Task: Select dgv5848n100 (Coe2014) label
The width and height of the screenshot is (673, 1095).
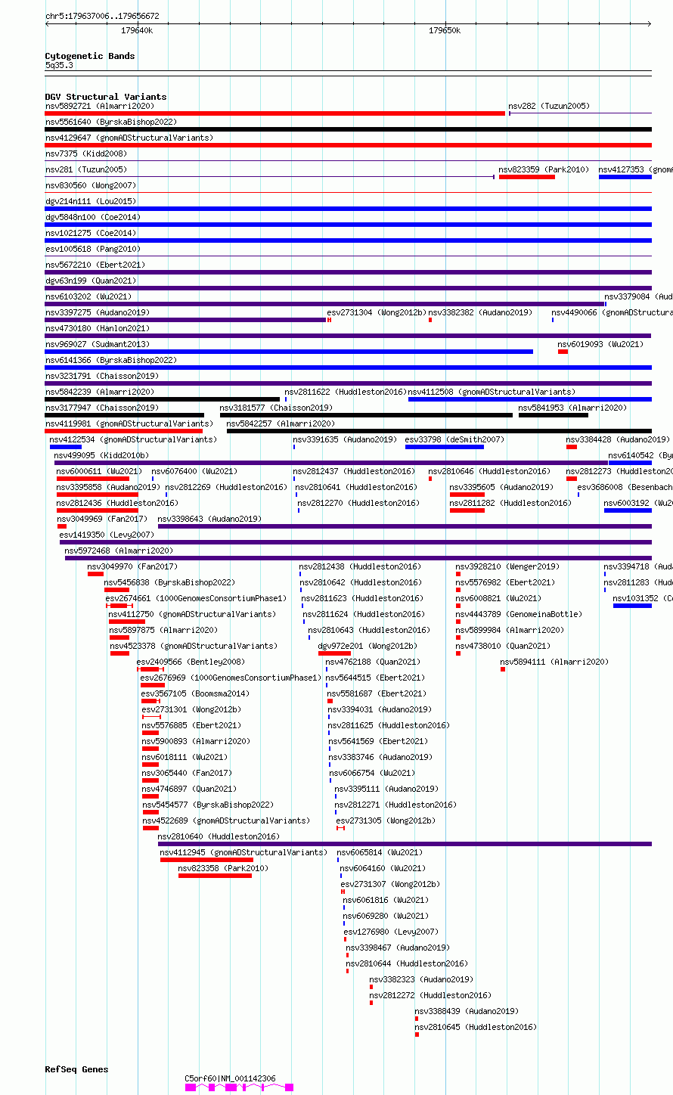Action: click(93, 218)
